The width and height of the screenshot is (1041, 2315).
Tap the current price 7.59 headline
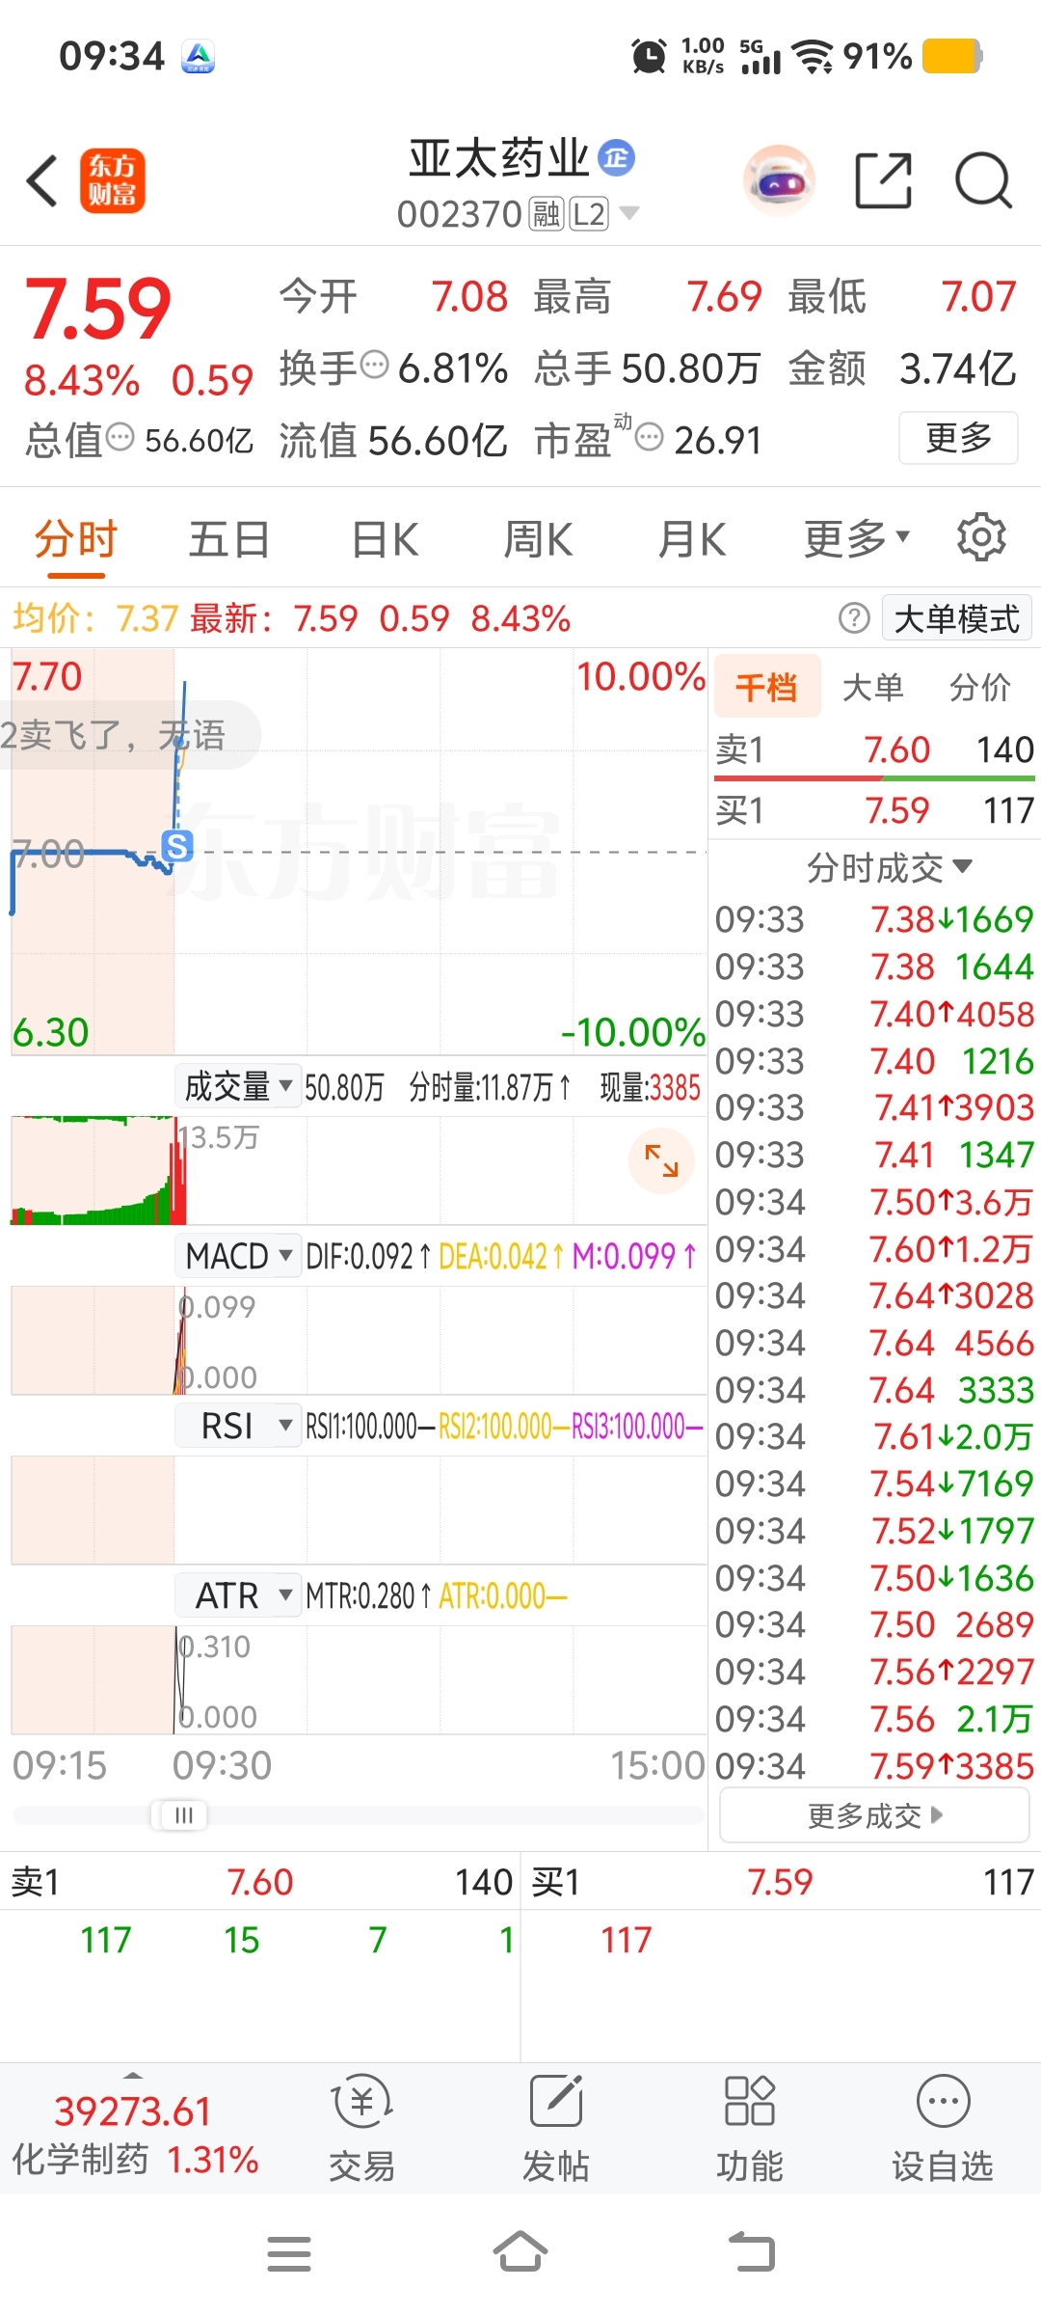point(98,309)
